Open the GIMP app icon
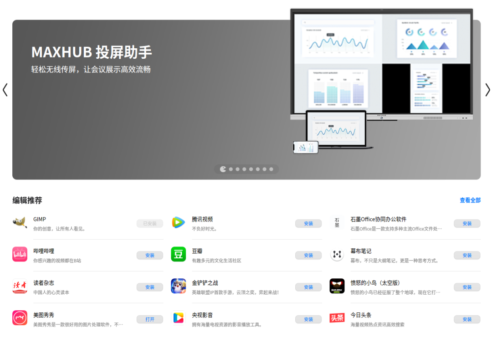The image size is (492, 338). point(20,223)
